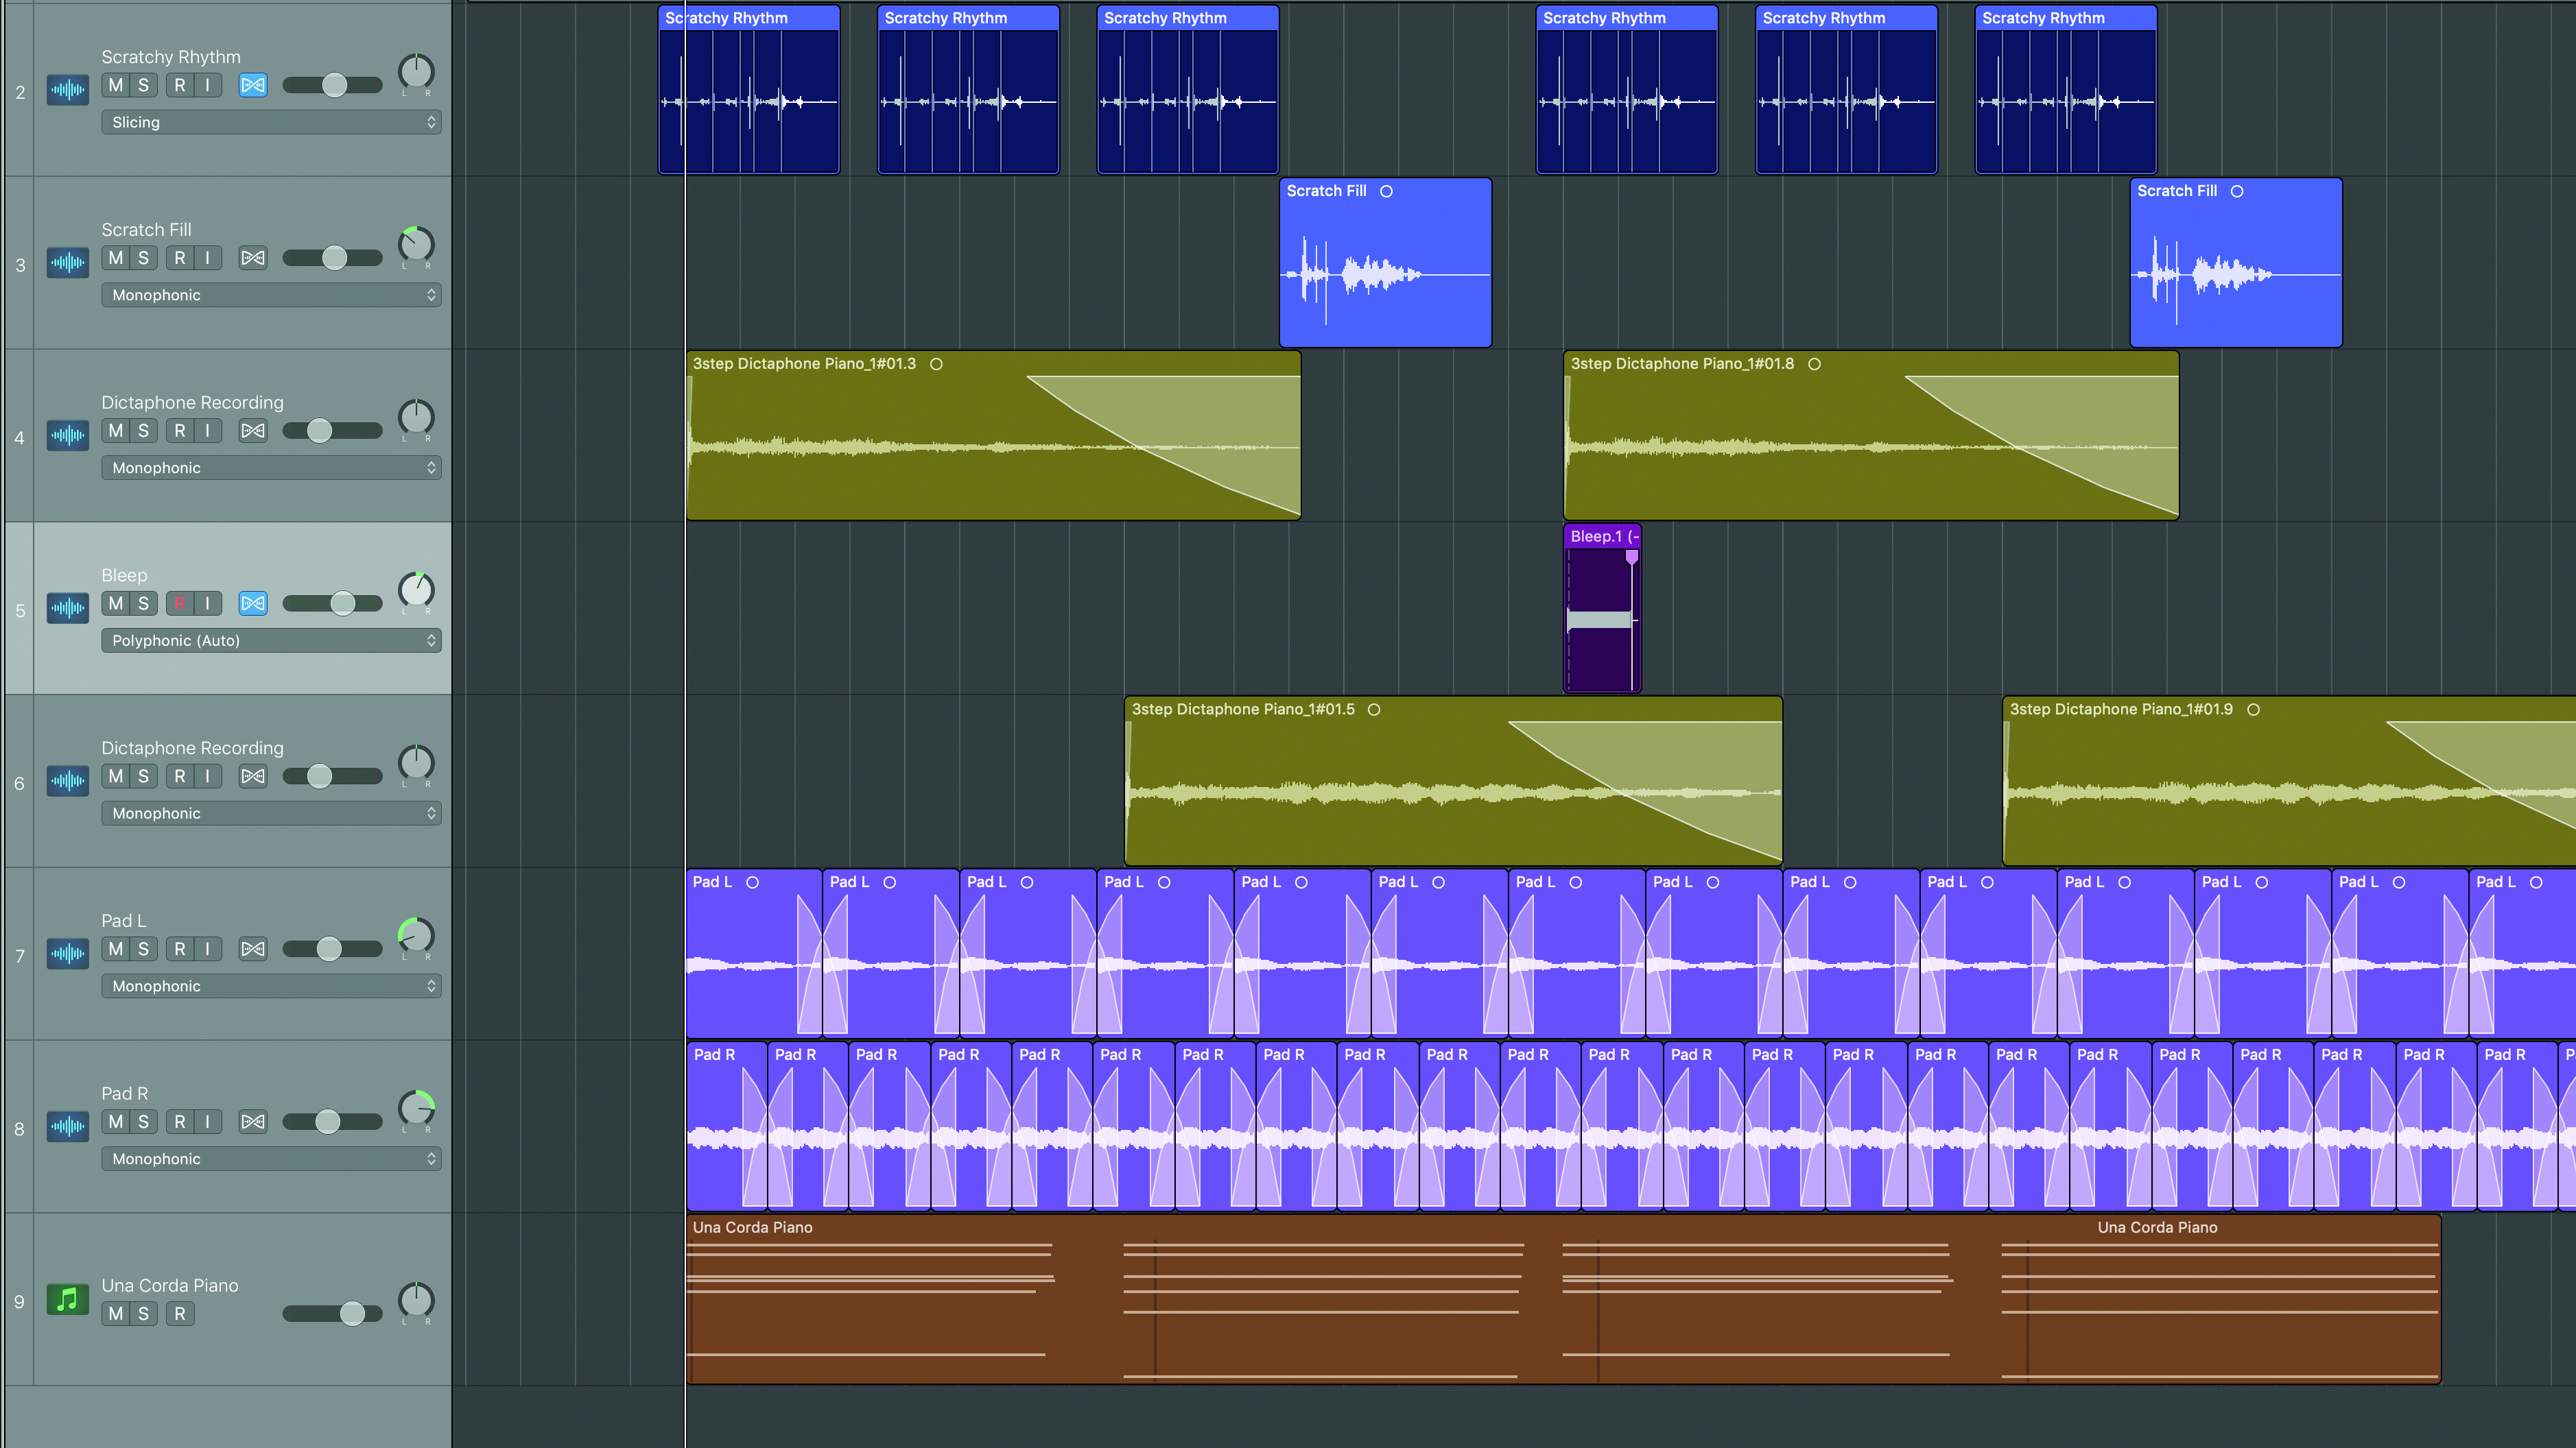Toggle Flex button on Bleep track
This screenshot has height=1448, width=2576.
point(253,603)
